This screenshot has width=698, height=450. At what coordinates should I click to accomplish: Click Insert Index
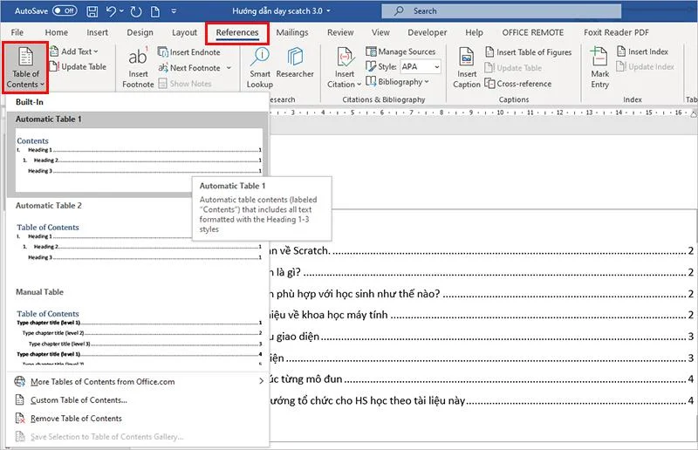tap(642, 51)
